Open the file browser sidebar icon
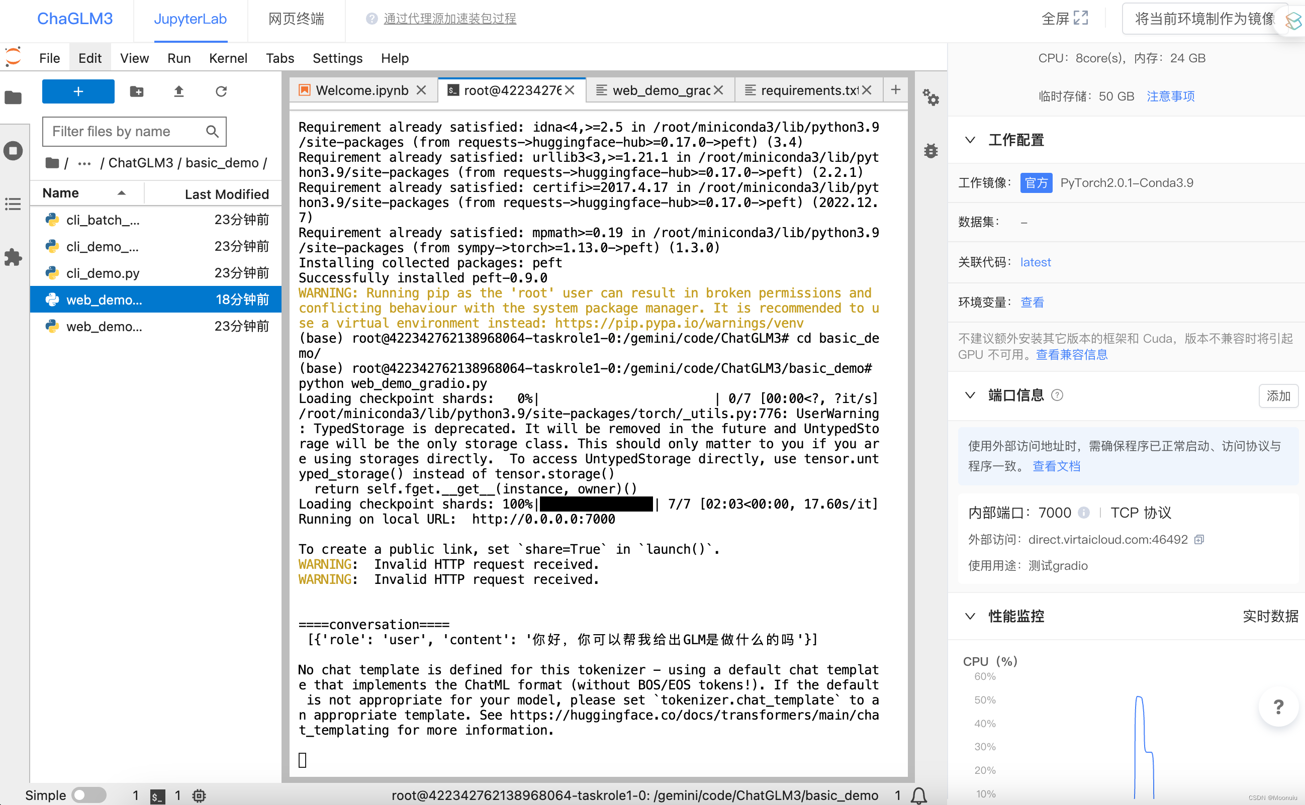This screenshot has width=1305, height=805. [13, 97]
